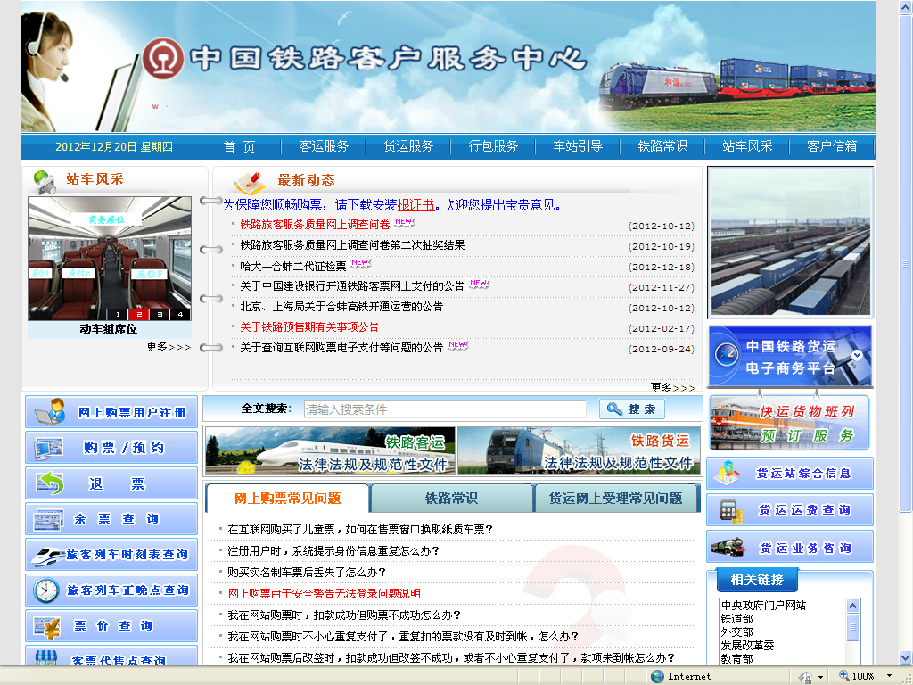Open the status bar security dropdown arrow
This screenshot has height=685, width=913.
[820, 677]
